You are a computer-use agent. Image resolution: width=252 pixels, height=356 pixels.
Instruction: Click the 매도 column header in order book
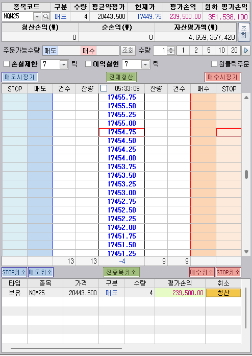tap(40, 88)
